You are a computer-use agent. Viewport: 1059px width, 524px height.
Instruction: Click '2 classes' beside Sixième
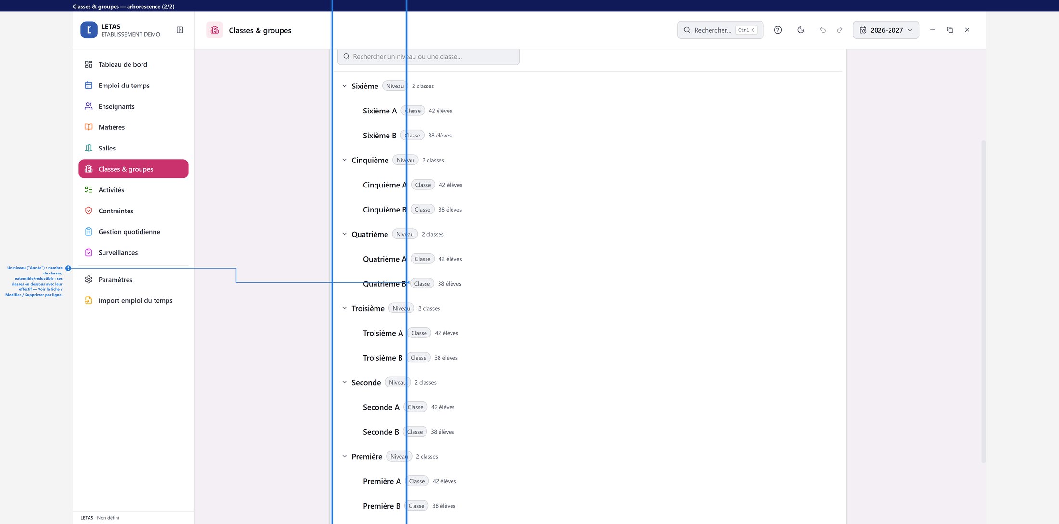pos(423,86)
